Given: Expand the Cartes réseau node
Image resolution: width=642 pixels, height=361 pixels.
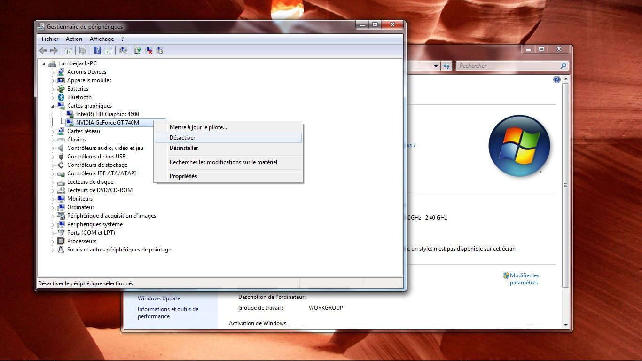Looking at the screenshot, I should tap(53, 132).
